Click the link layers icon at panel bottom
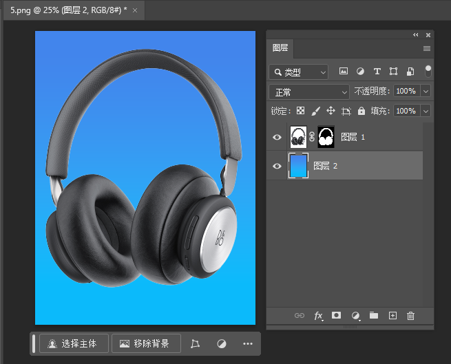This screenshot has height=364, width=451. tap(300, 316)
